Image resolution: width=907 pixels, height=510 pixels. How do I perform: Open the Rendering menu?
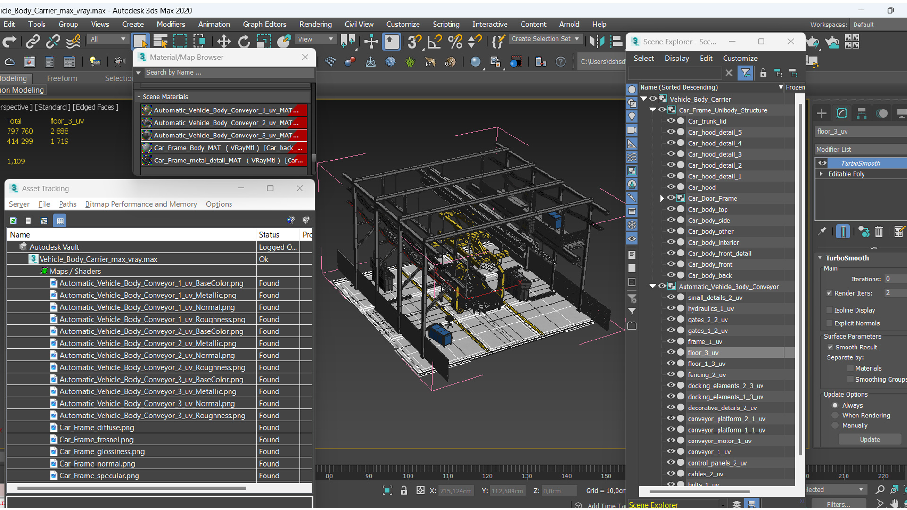(315, 24)
